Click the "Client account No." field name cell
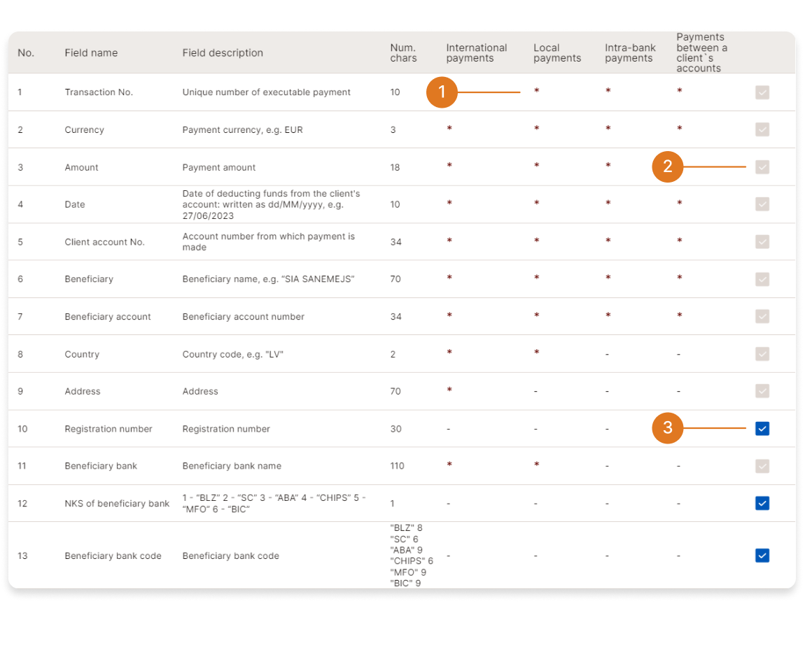Viewport: 805px width, 652px height. pyautogui.click(x=104, y=242)
